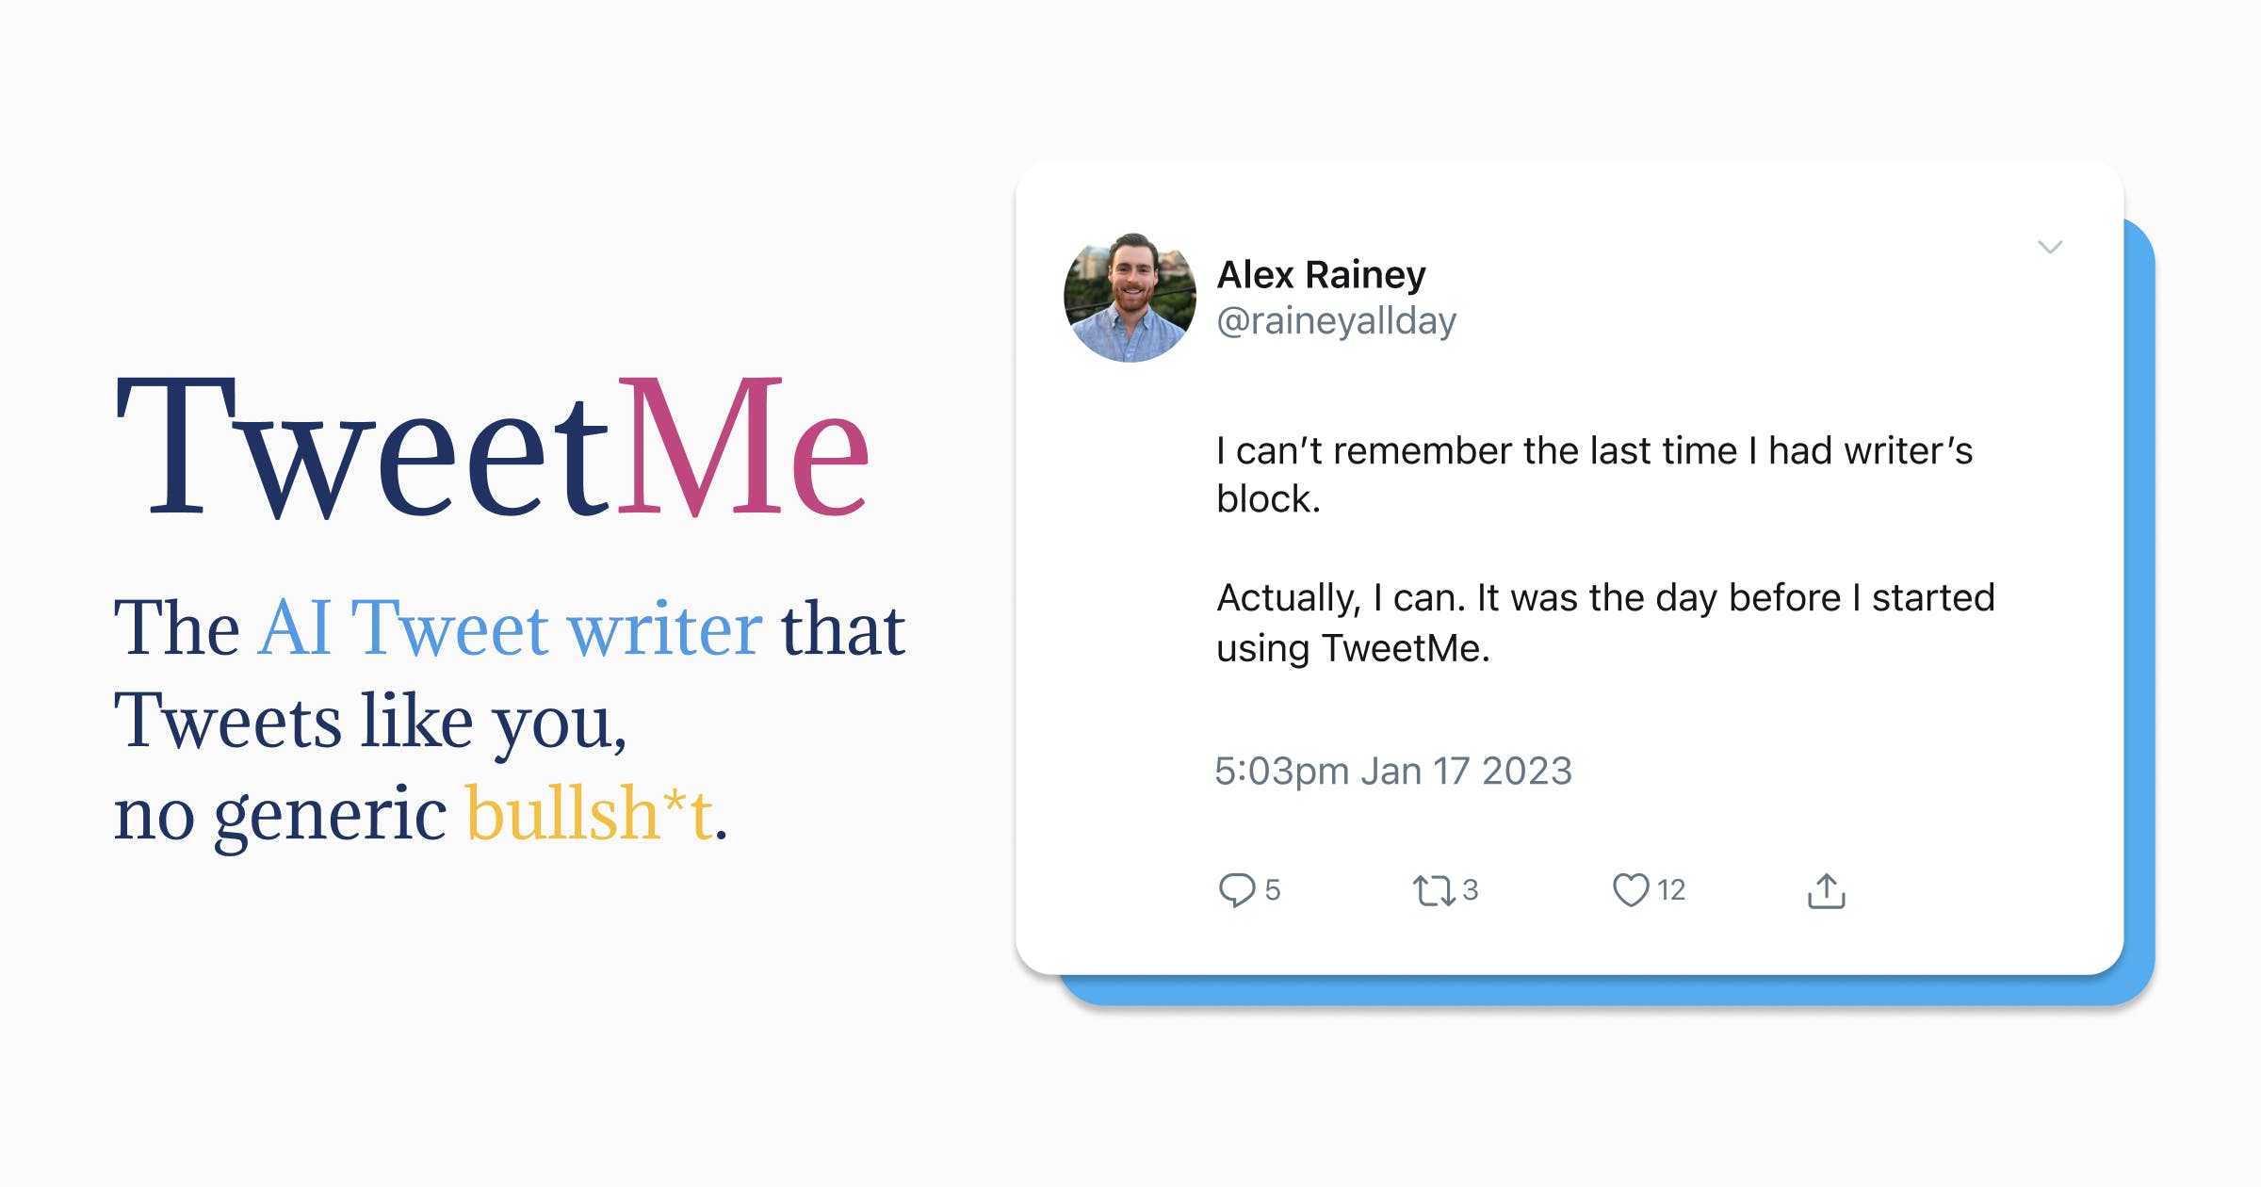2261x1187 pixels.
Task: Click the @raineyallday handle
Action: click(1336, 321)
